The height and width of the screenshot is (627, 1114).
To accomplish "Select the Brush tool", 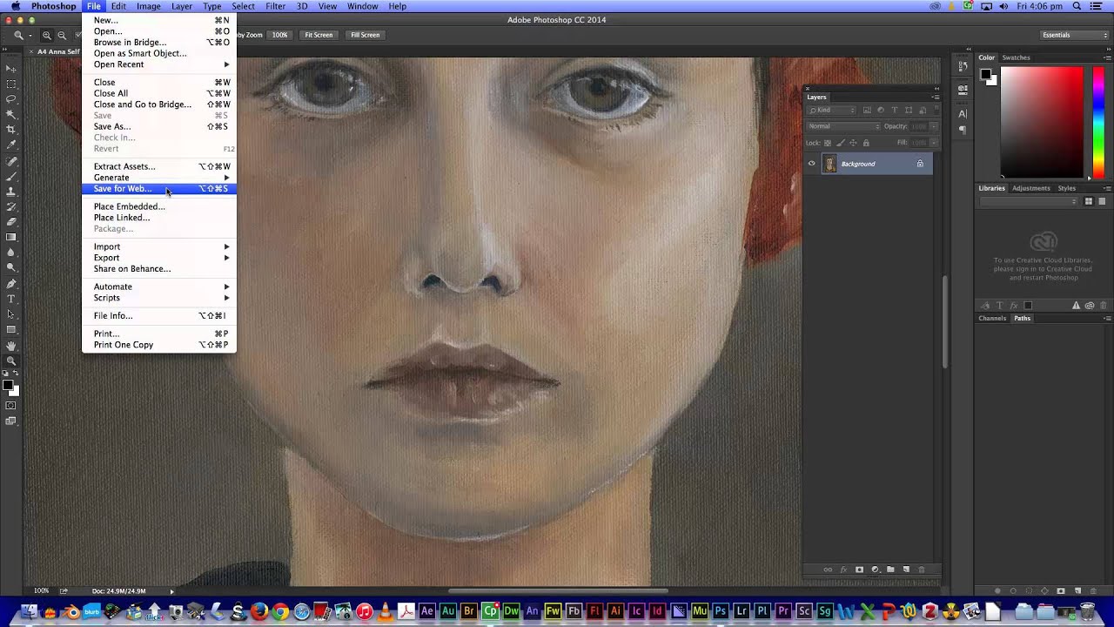I will click(10, 176).
